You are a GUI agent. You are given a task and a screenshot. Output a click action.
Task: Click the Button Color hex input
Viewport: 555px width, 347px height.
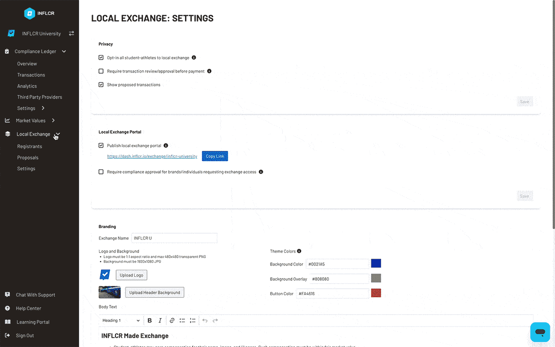pyautogui.click(x=333, y=293)
